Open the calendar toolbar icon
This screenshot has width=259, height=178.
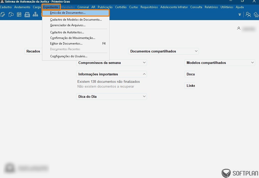19,15
